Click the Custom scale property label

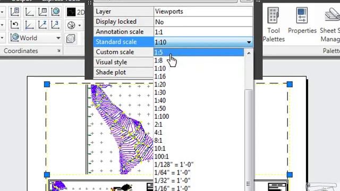(123, 52)
